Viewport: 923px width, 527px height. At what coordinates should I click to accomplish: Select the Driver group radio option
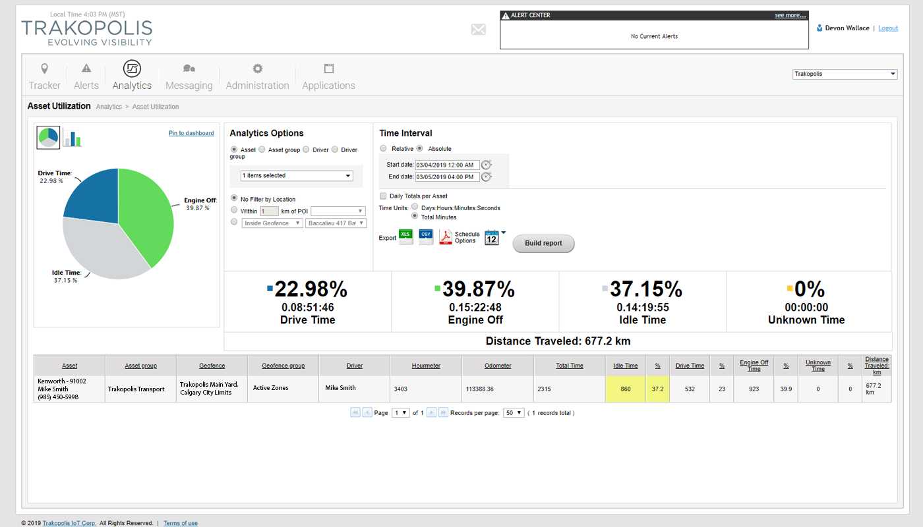pos(335,150)
